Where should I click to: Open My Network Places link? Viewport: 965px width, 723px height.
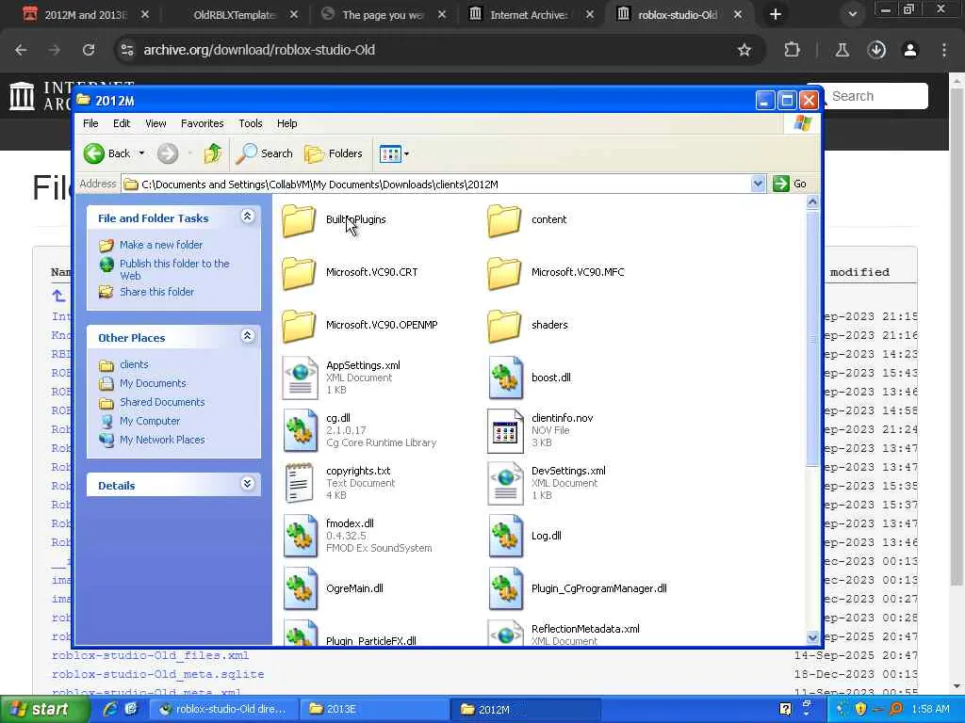[x=162, y=441]
